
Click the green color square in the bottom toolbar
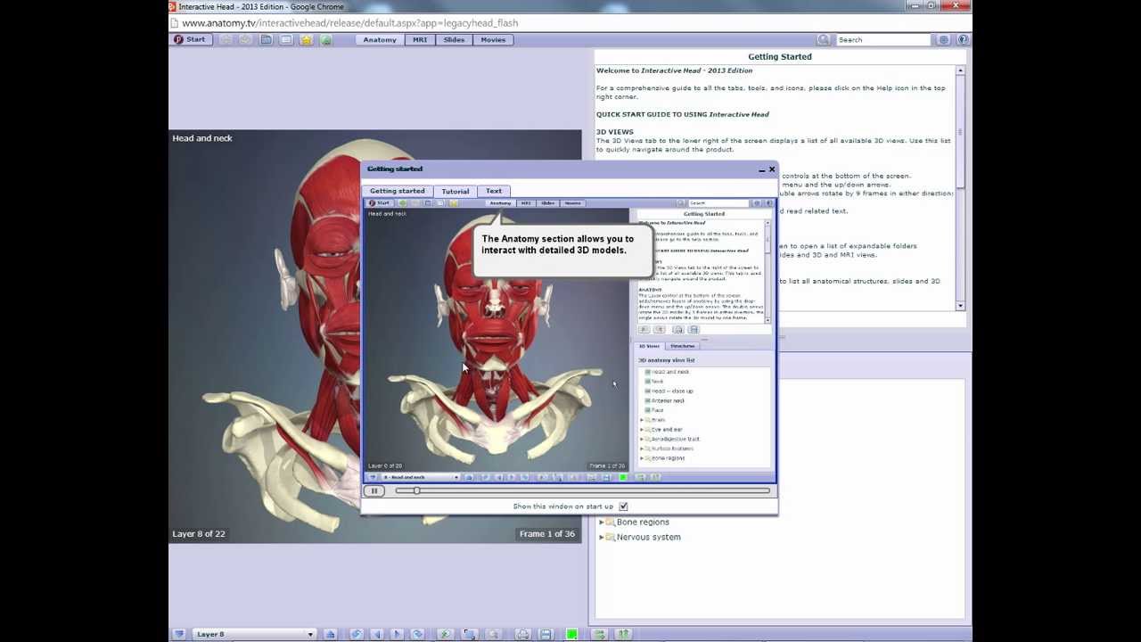point(572,634)
